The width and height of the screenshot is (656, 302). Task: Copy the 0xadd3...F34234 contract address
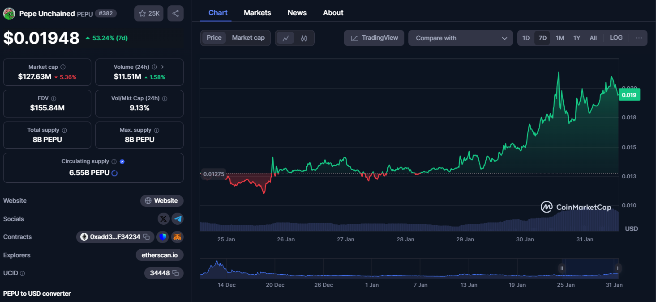pyautogui.click(x=146, y=237)
